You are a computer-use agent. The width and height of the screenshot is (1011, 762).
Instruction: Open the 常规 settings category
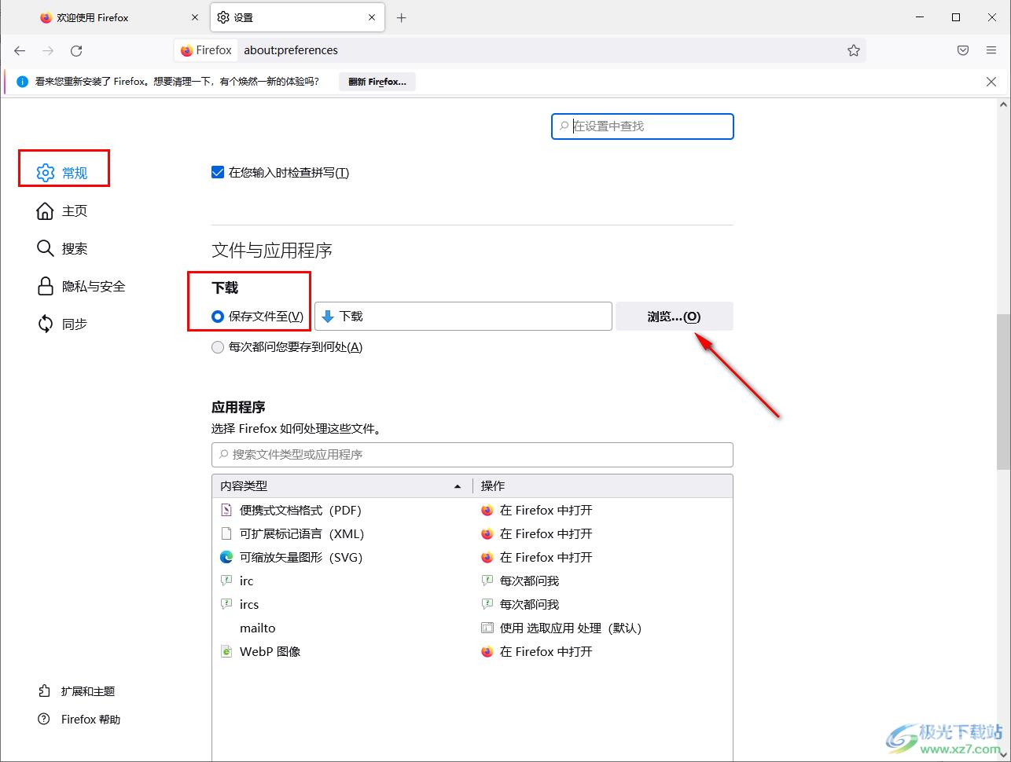tap(63, 173)
